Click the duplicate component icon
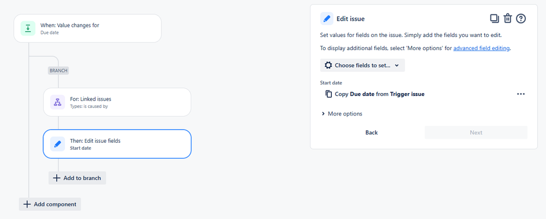Viewport: 546px width, 219px height. (495, 19)
